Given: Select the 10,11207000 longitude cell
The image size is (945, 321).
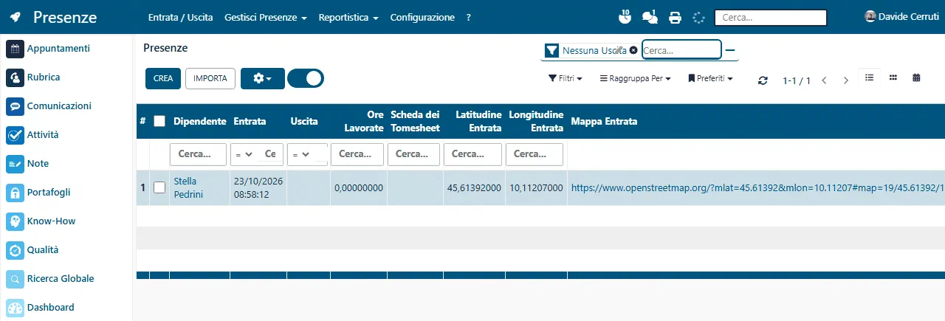Looking at the screenshot, I should click(536, 188).
